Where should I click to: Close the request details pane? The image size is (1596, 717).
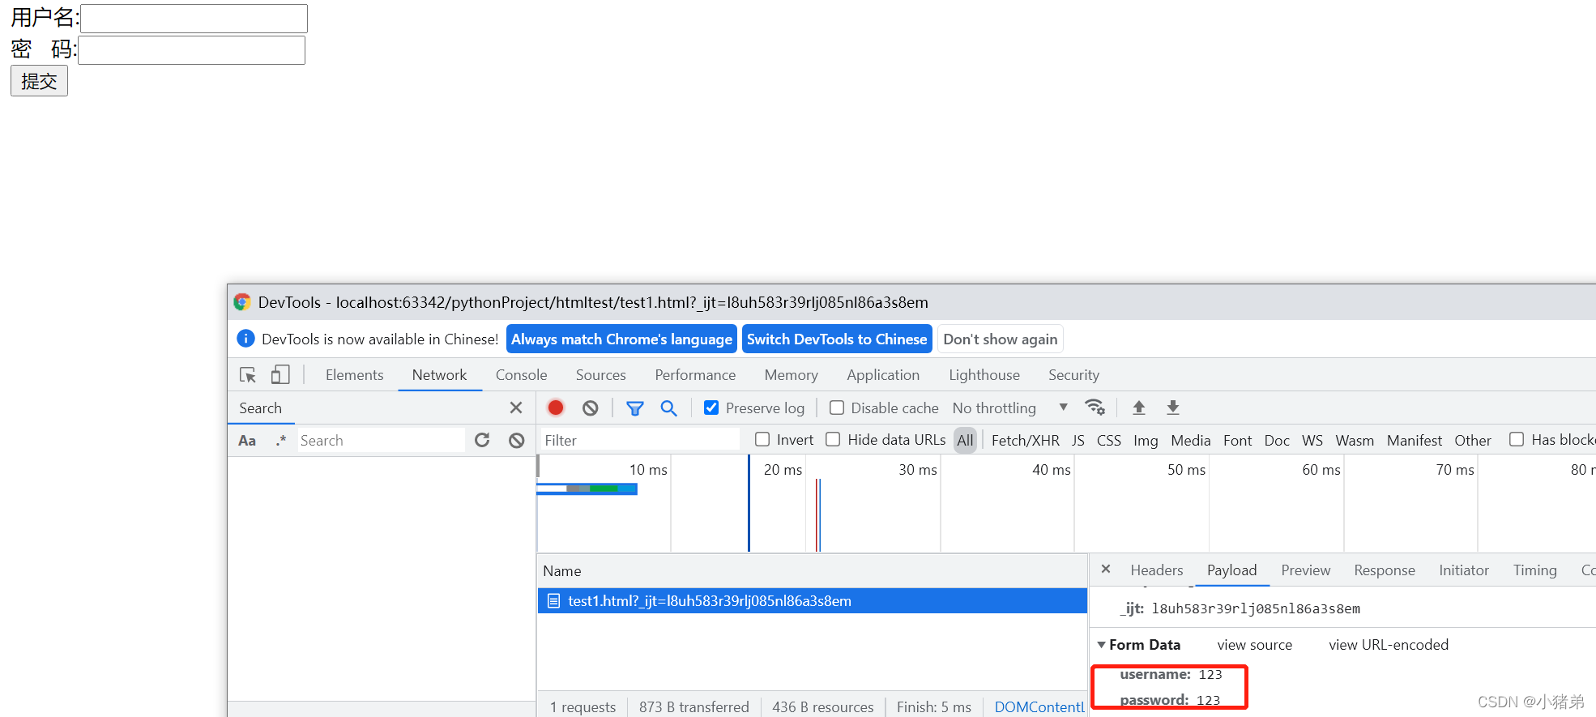coord(1106,570)
